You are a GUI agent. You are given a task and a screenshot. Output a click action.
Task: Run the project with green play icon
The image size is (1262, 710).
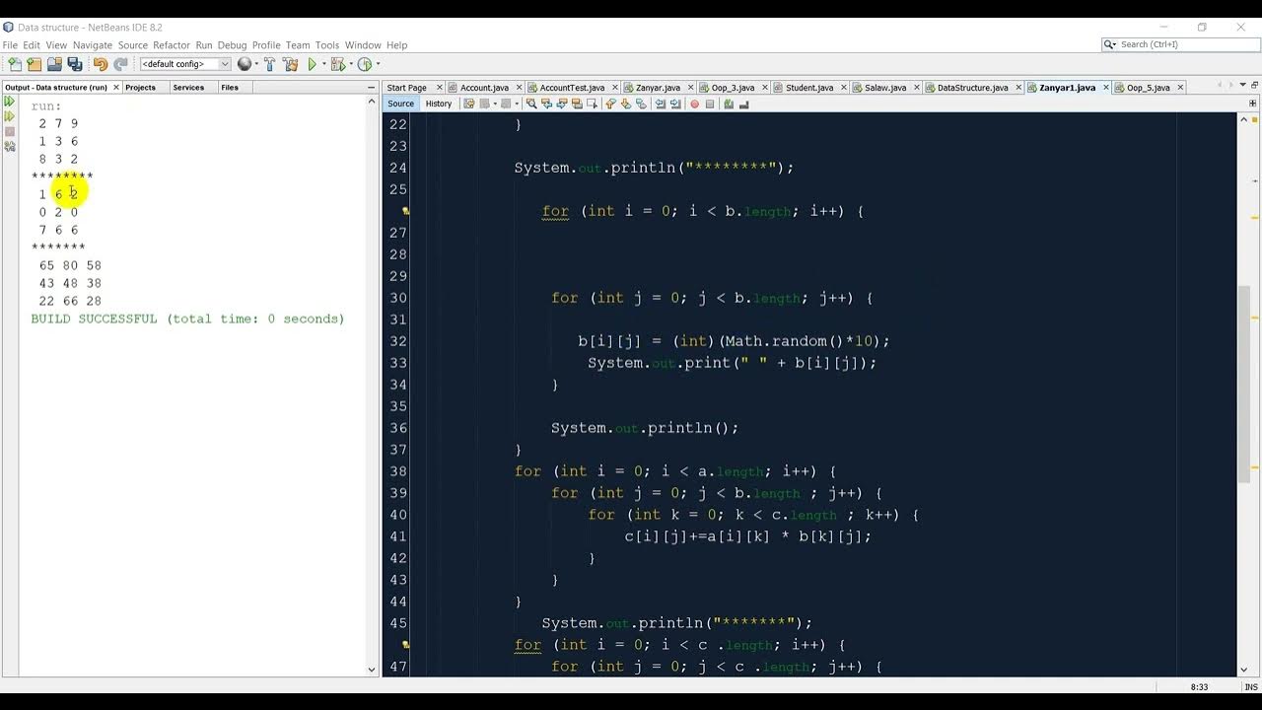tap(313, 64)
